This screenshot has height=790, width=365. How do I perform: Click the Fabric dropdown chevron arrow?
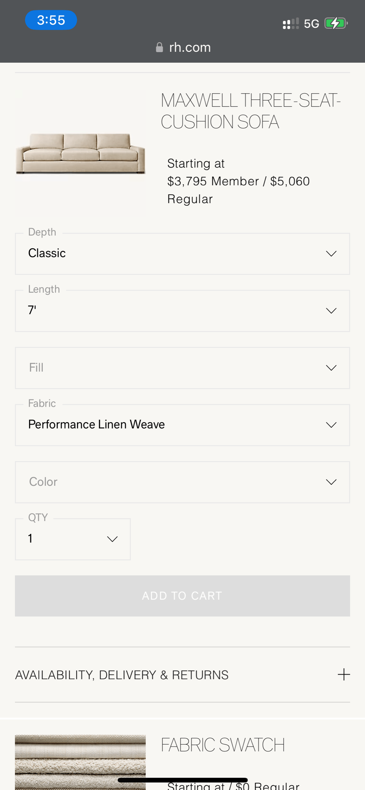pyautogui.click(x=331, y=425)
